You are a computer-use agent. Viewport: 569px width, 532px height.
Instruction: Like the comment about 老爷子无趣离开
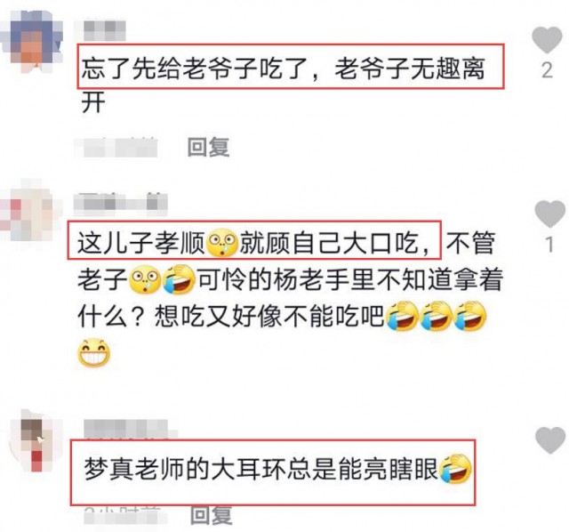(547, 39)
